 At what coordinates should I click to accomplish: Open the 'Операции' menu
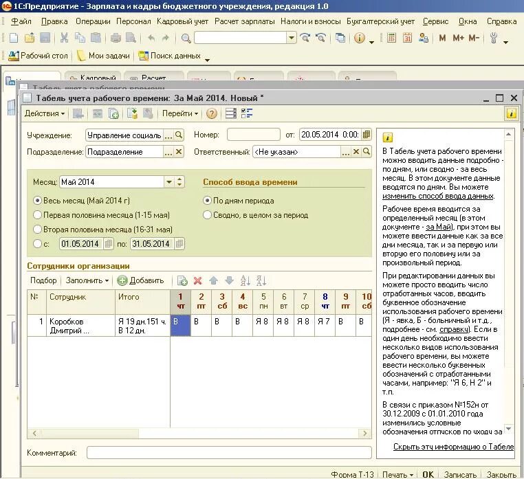click(x=93, y=21)
